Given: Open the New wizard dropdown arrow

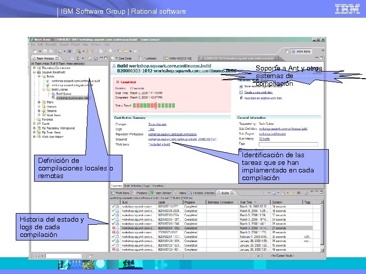Looking at the screenshot, I should 40,51.
